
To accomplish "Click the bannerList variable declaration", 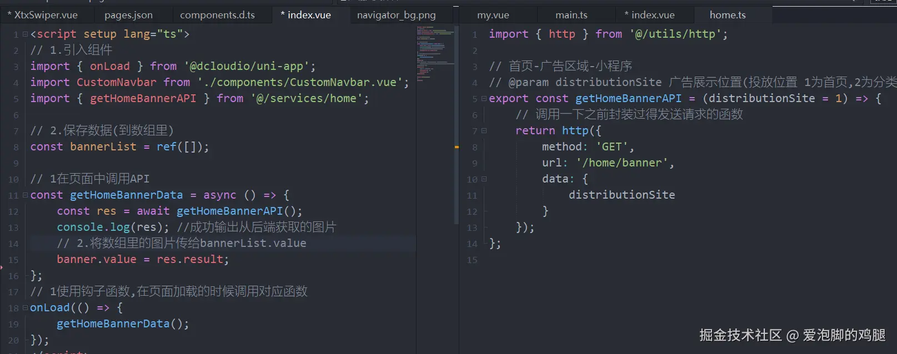I will click(x=103, y=147).
